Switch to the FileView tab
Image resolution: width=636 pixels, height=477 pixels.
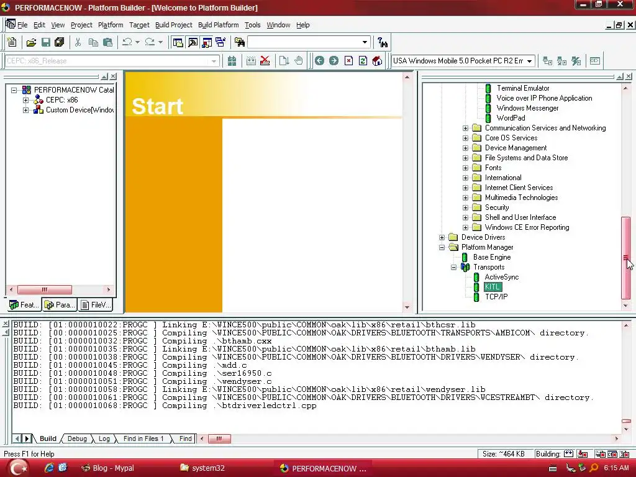pyautogui.click(x=96, y=304)
